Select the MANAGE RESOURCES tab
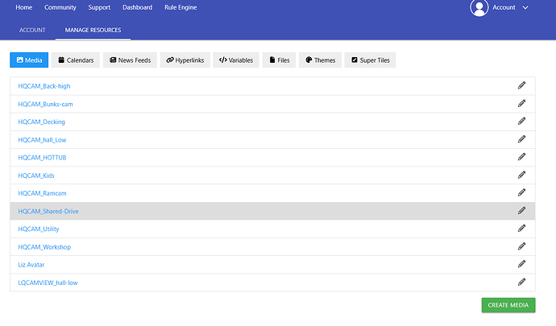This screenshot has height=326, width=556. (x=93, y=30)
